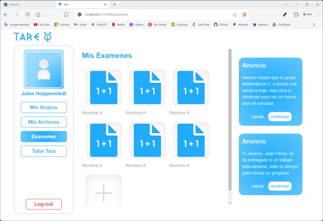Image resolution: width=323 pixels, height=221 pixels.
Task: Click continuar on Matemáticas 1 announcement
Action: tap(280, 117)
